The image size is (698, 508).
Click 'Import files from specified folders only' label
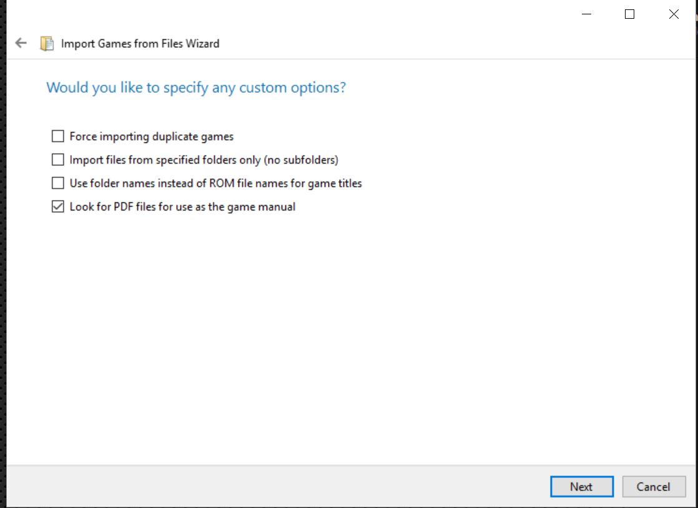click(204, 160)
